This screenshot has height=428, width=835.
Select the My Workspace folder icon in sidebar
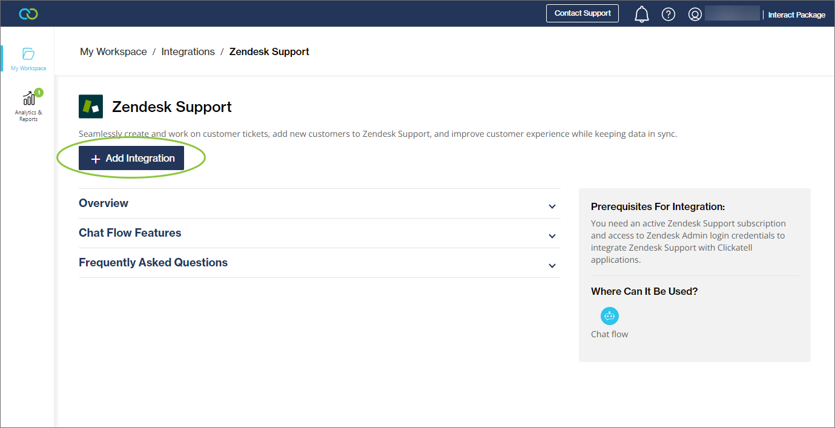28,54
